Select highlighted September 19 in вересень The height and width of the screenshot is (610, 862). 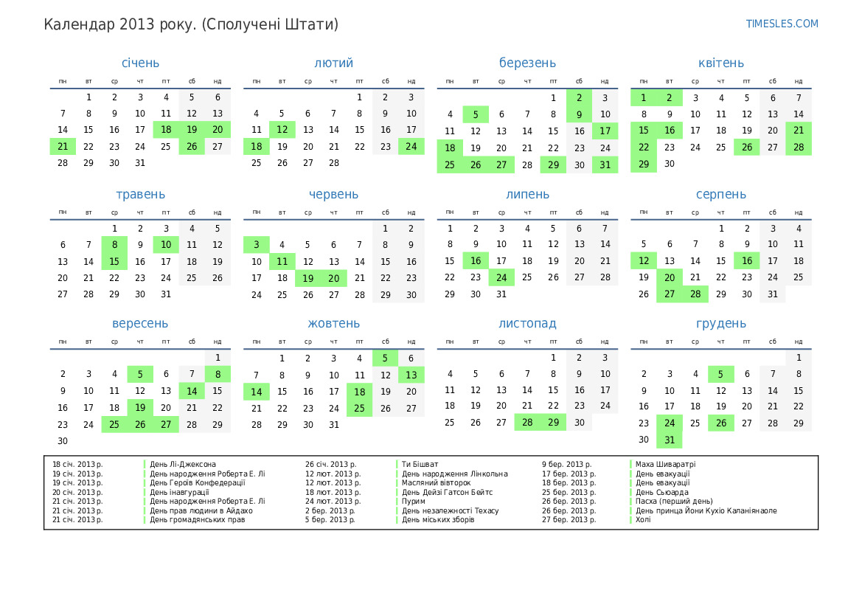(x=140, y=407)
